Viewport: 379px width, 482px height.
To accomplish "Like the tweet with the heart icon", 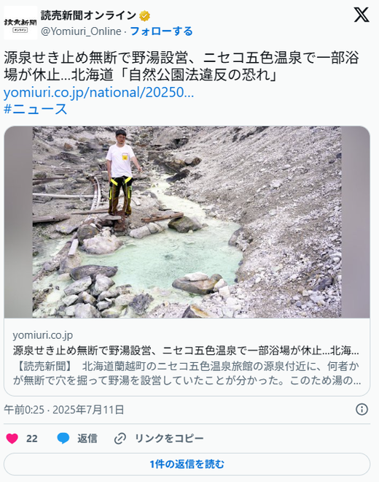I will [x=12, y=438].
